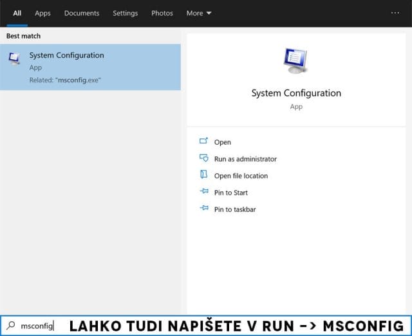Expand the More dropdown filter
412x336 pixels.
pos(199,13)
